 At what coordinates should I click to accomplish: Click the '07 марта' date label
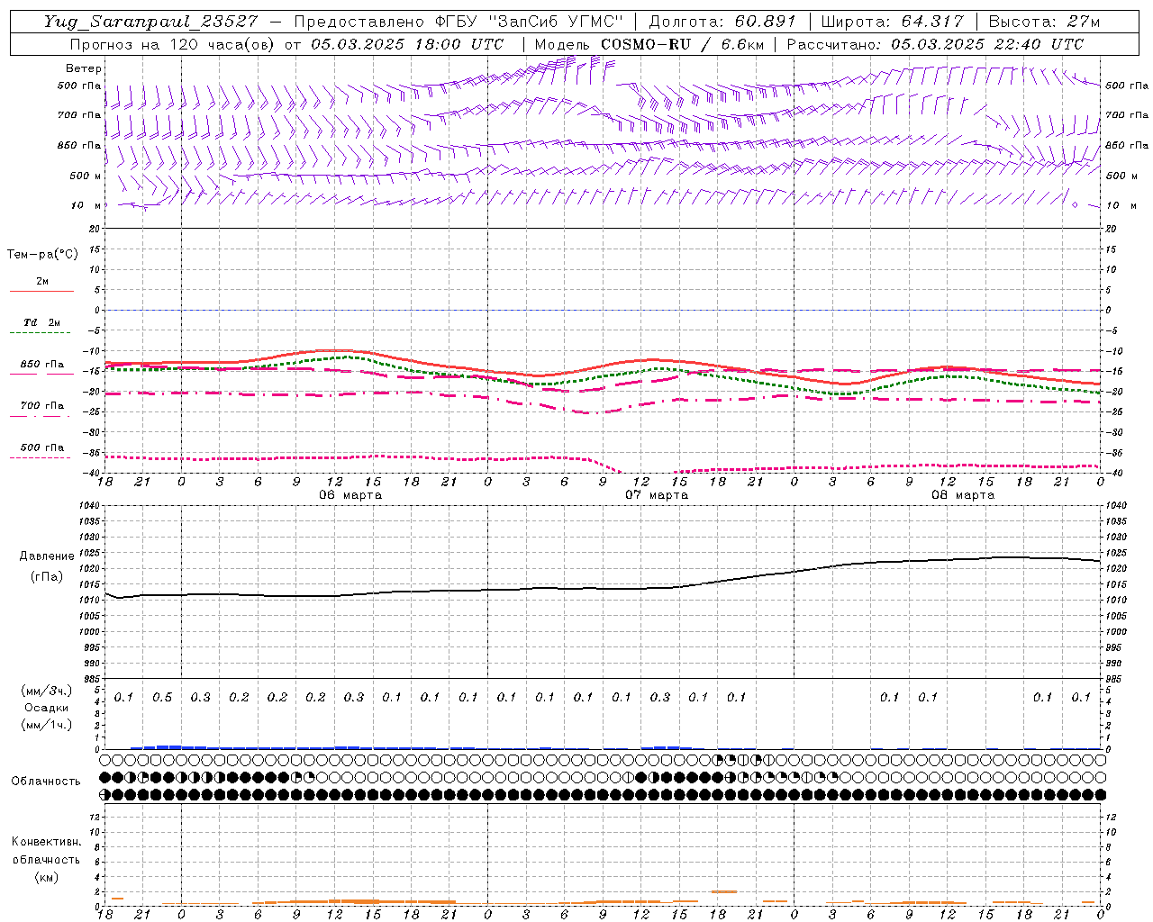point(657,495)
